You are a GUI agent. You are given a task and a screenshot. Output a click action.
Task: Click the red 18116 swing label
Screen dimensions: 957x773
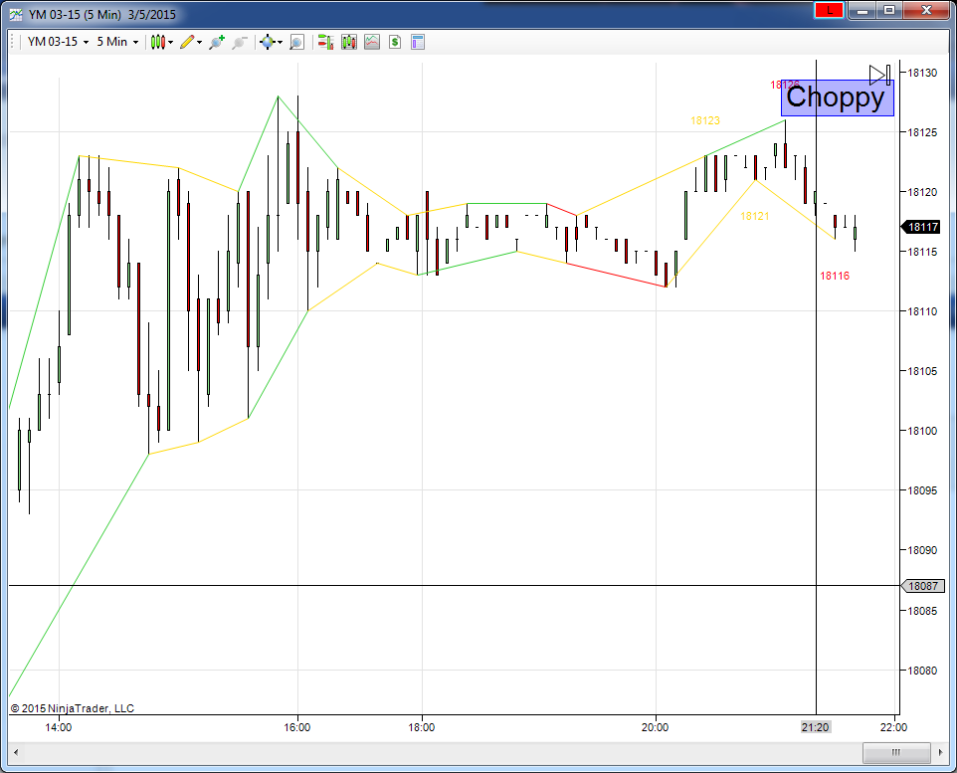pos(835,276)
